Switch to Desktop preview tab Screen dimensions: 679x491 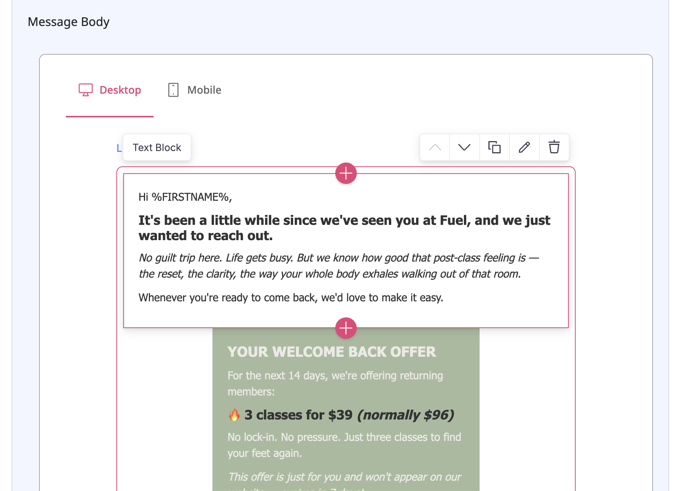pos(110,90)
